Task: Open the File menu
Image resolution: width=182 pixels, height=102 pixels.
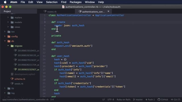Action: (x=23, y=2)
